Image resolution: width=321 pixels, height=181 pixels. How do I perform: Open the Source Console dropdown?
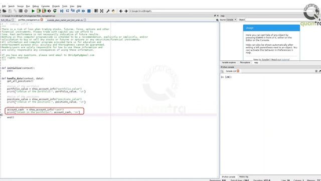[x=231, y=20]
